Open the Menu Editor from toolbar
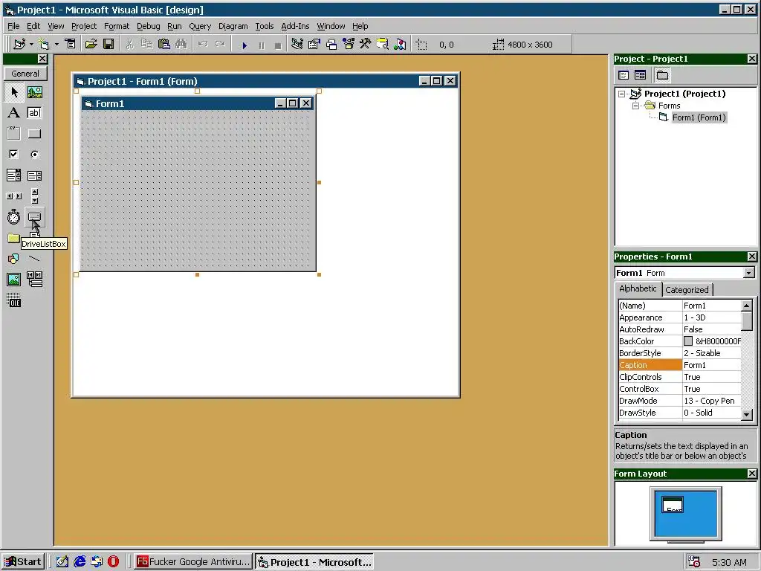The height and width of the screenshot is (571, 761). tap(71, 44)
